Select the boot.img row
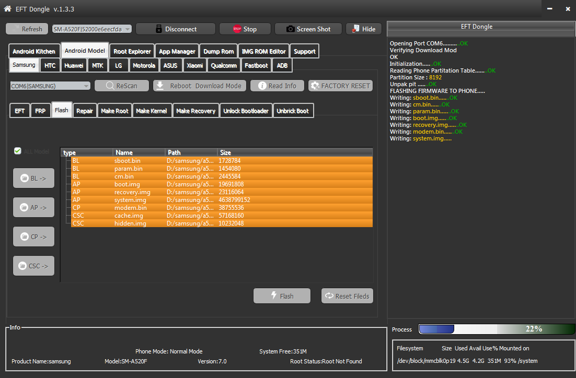This screenshot has width=576, height=378. pyautogui.click(x=222, y=184)
